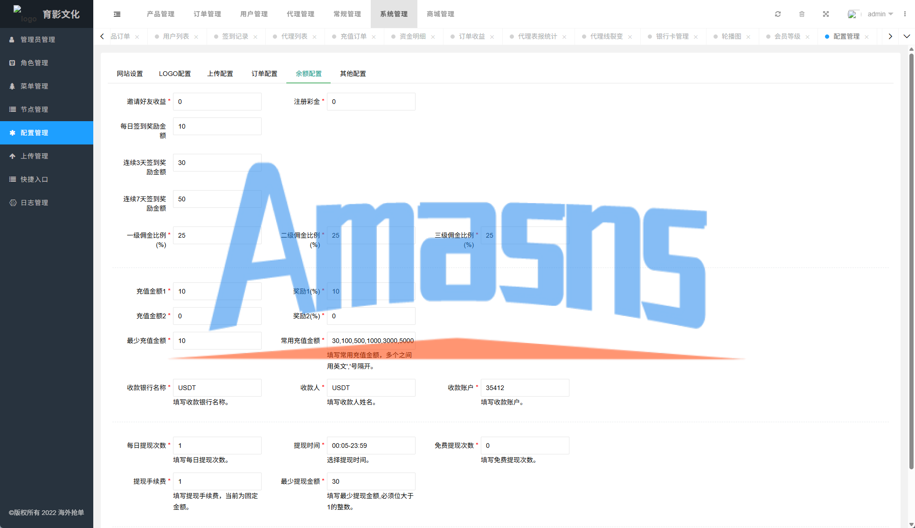Image resolution: width=915 pixels, height=528 pixels.
Task: Open the admin user dropdown
Action: [880, 14]
